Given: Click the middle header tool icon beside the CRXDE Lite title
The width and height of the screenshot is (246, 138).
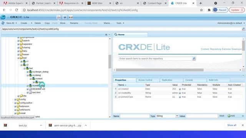Looking at the screenshot, I should point(65,17).
